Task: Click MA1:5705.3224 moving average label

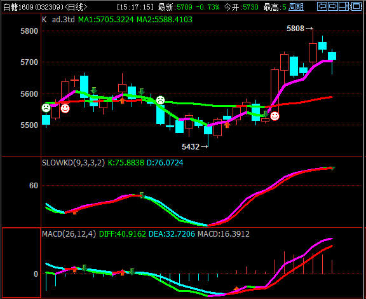Action: tap(105, 20)
